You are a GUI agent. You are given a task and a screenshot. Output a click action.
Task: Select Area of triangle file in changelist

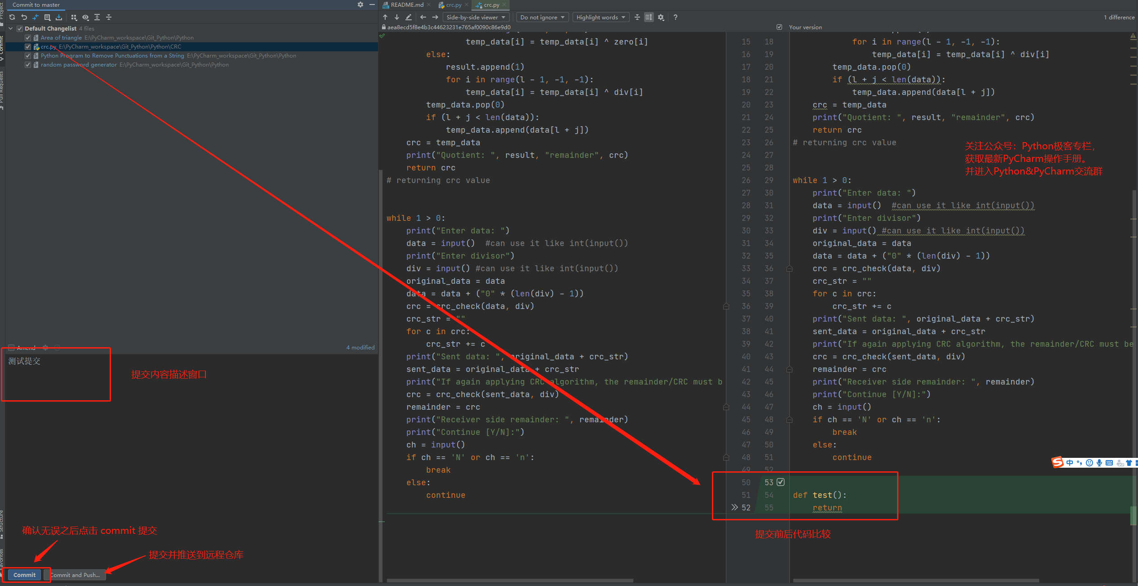[x=61, y=38]
